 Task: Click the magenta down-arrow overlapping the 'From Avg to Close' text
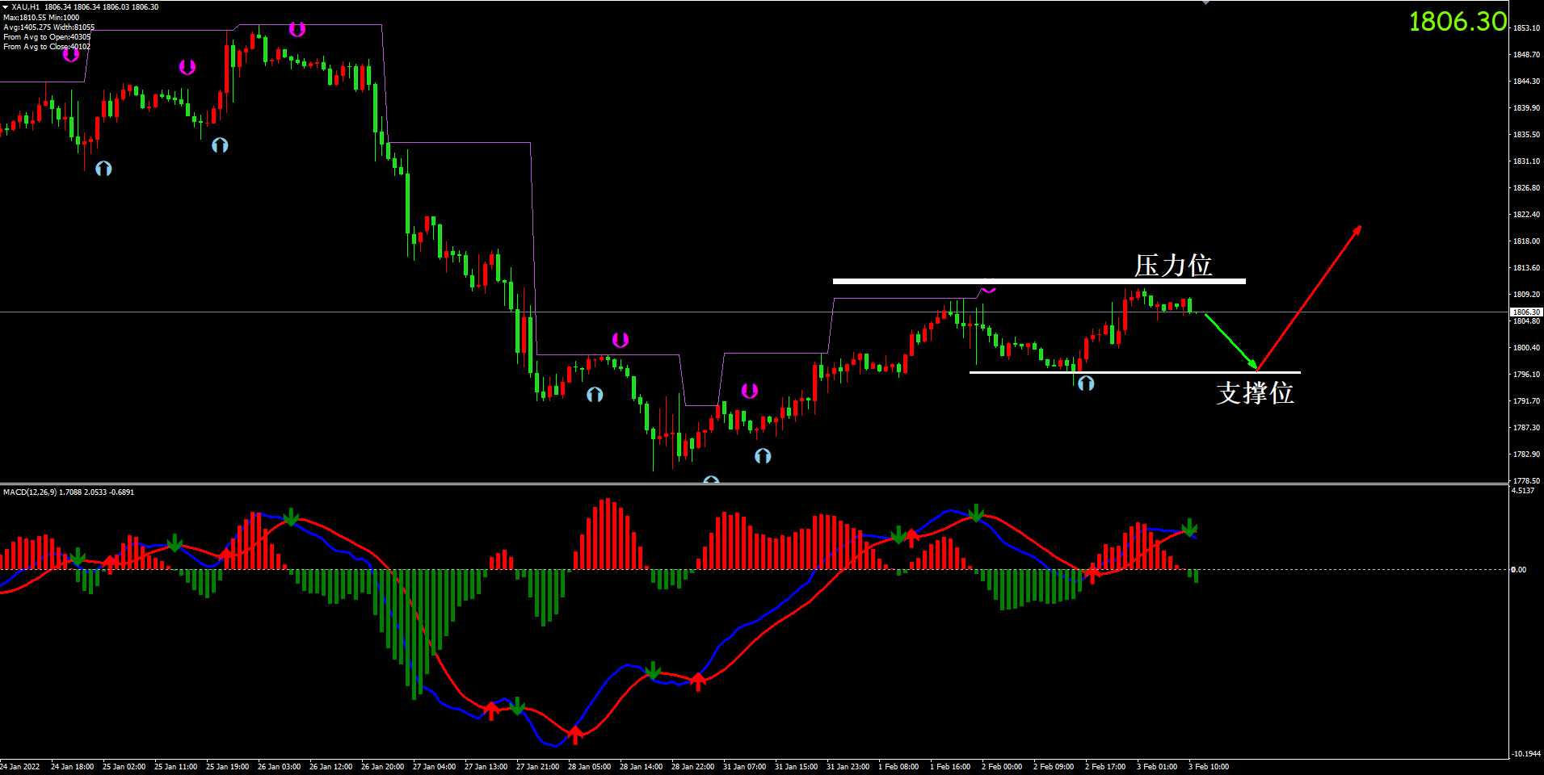point(71,54)
